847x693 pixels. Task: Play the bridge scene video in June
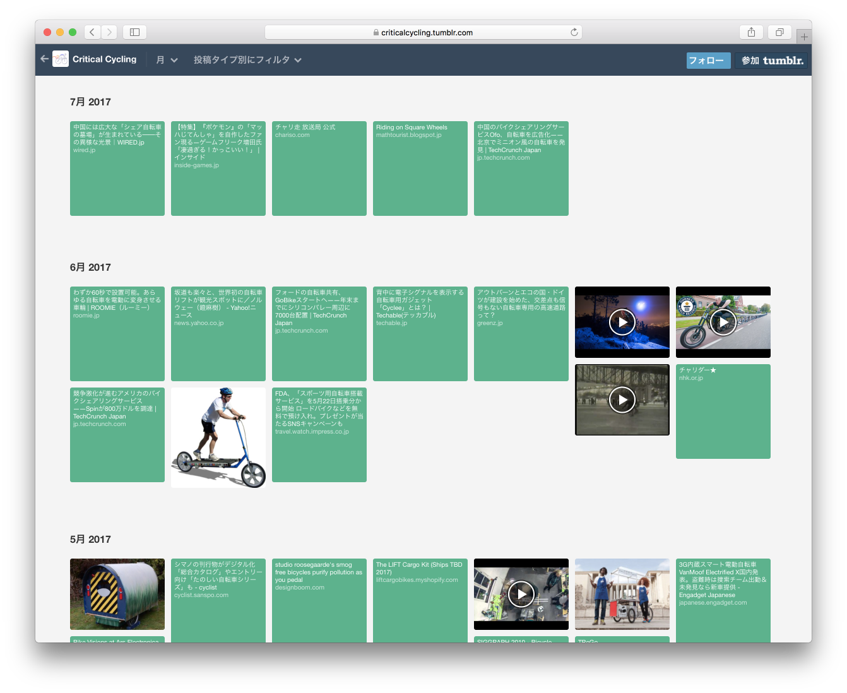tap(622, 400)
